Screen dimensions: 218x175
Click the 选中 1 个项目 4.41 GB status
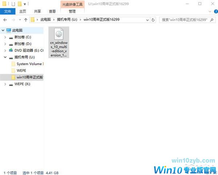pos(40,173)
